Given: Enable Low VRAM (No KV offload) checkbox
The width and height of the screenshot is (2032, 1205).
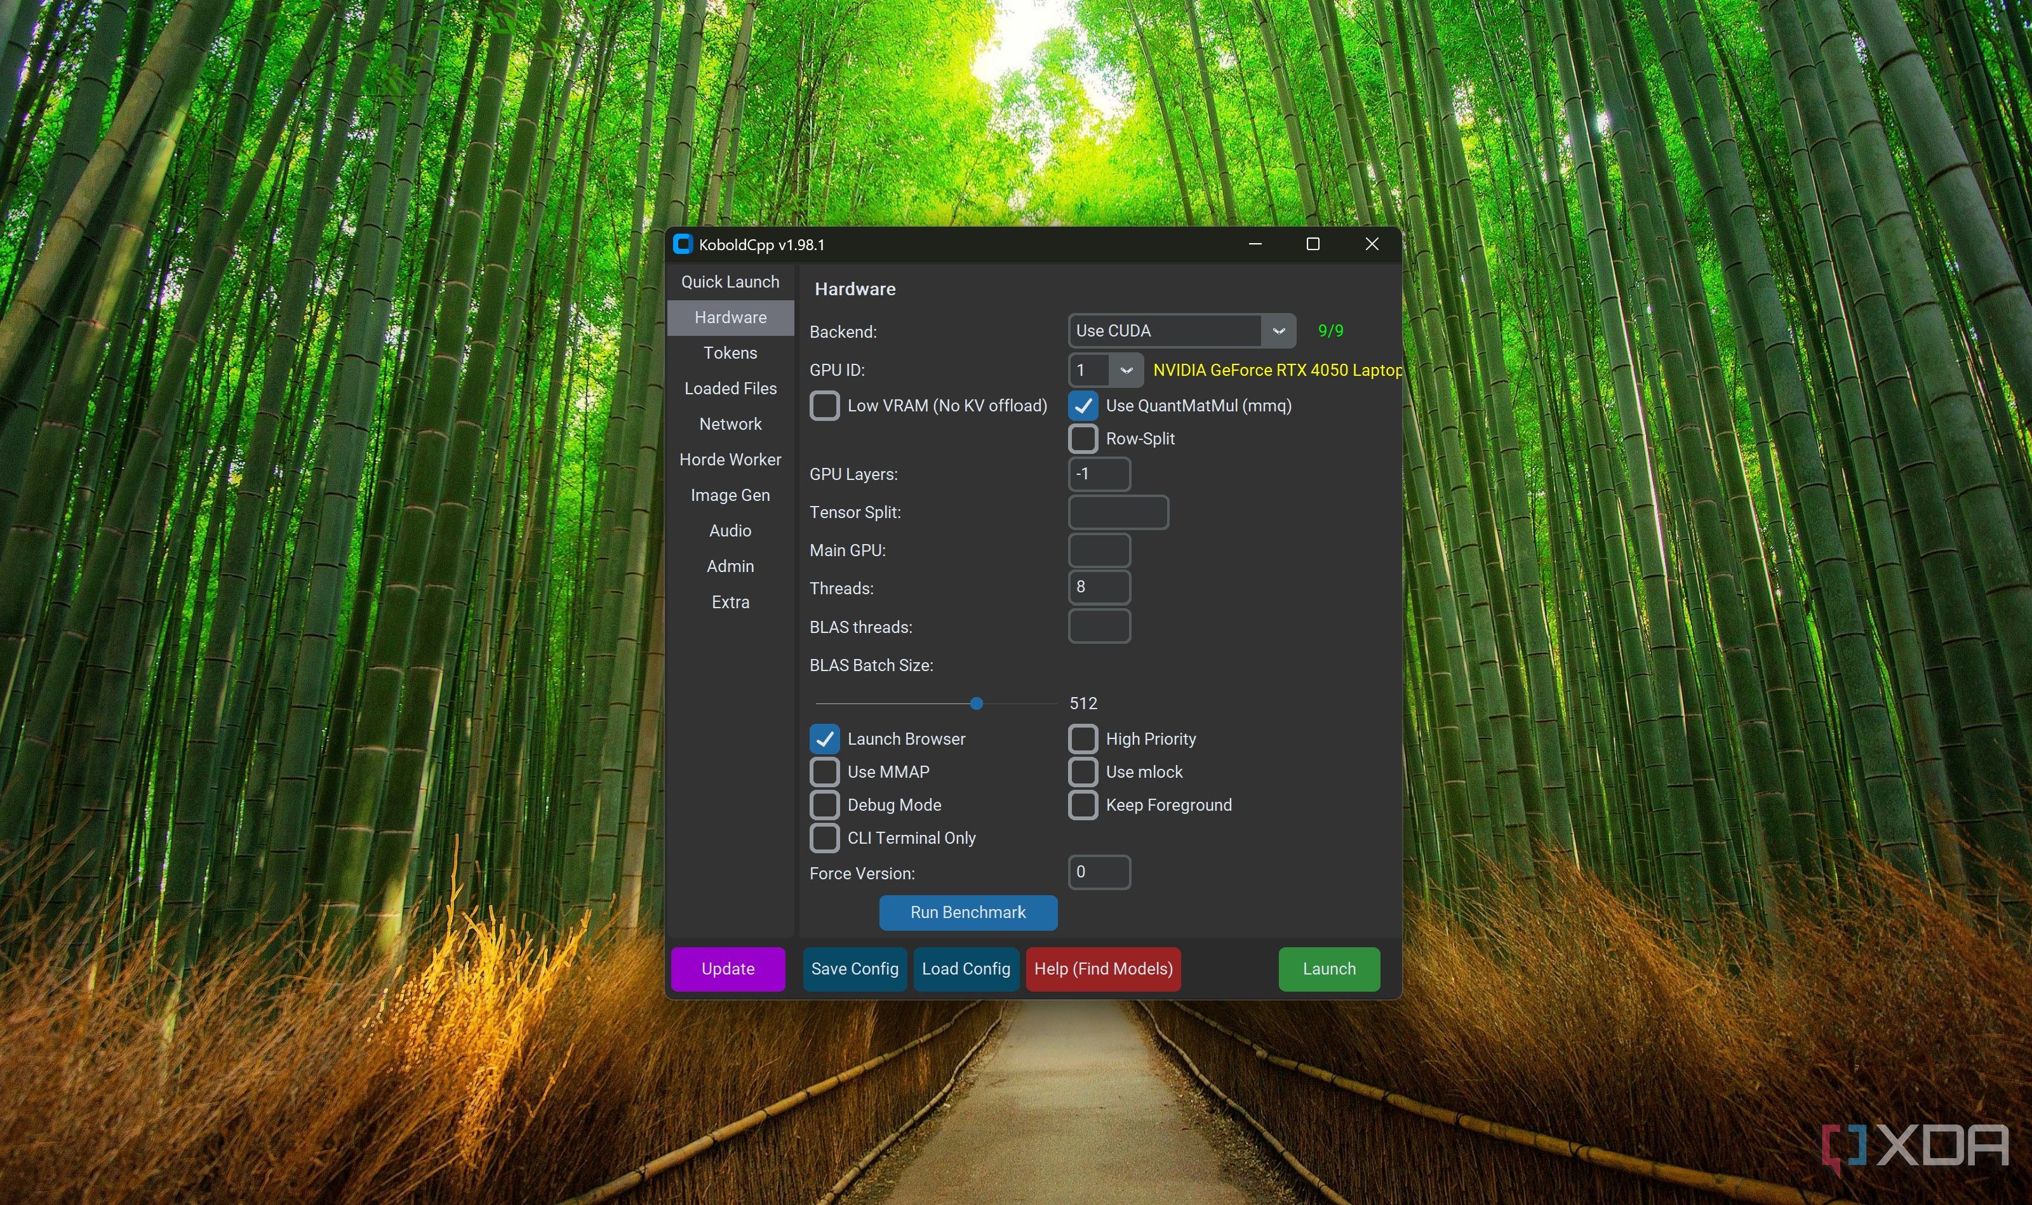Looking at the screenshot, I should pos(824,406).
